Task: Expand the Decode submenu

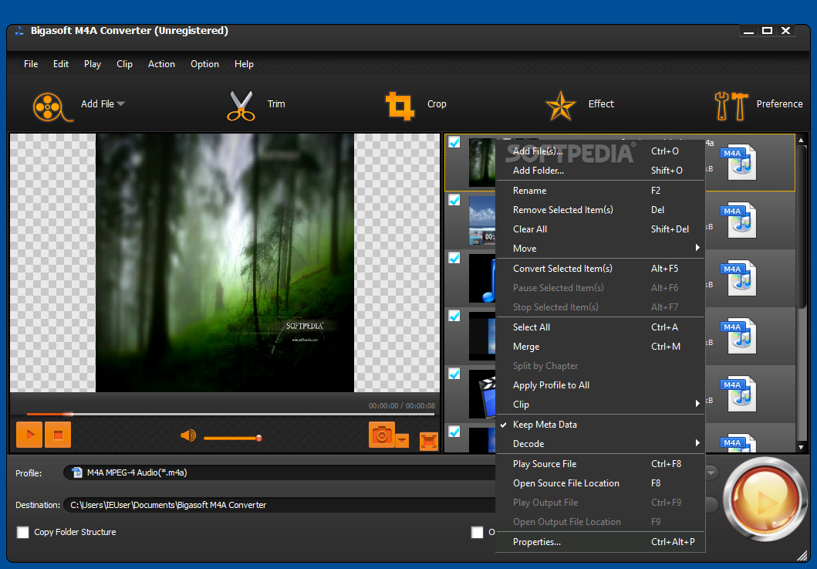Action: coord(600,444)
